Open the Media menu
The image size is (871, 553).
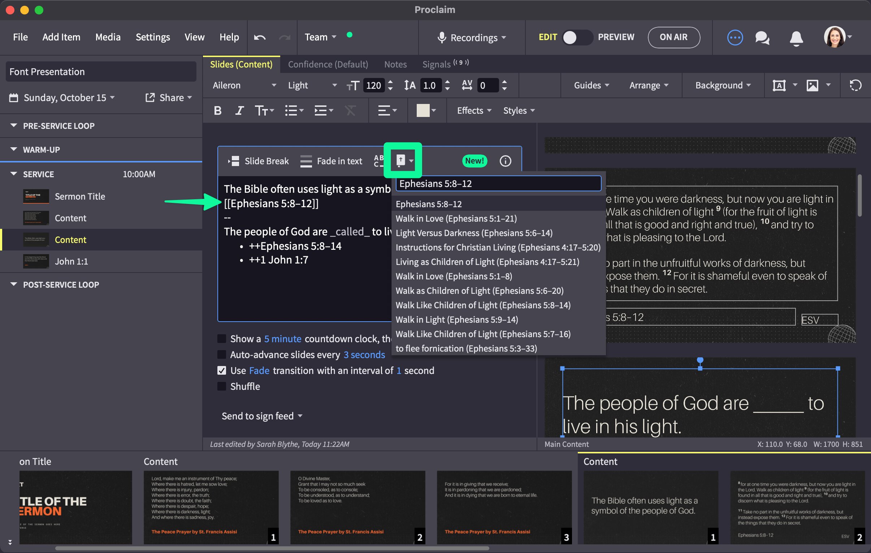[x=108, y=37]
